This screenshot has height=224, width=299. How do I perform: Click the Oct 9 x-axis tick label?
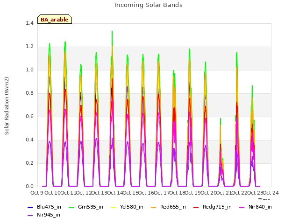pyautogui.click(x=37, y=193)
